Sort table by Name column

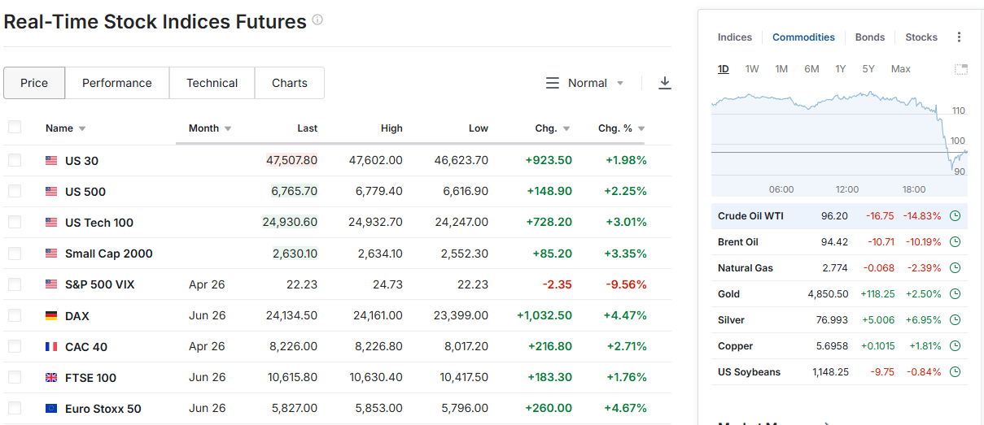(66, 128)
